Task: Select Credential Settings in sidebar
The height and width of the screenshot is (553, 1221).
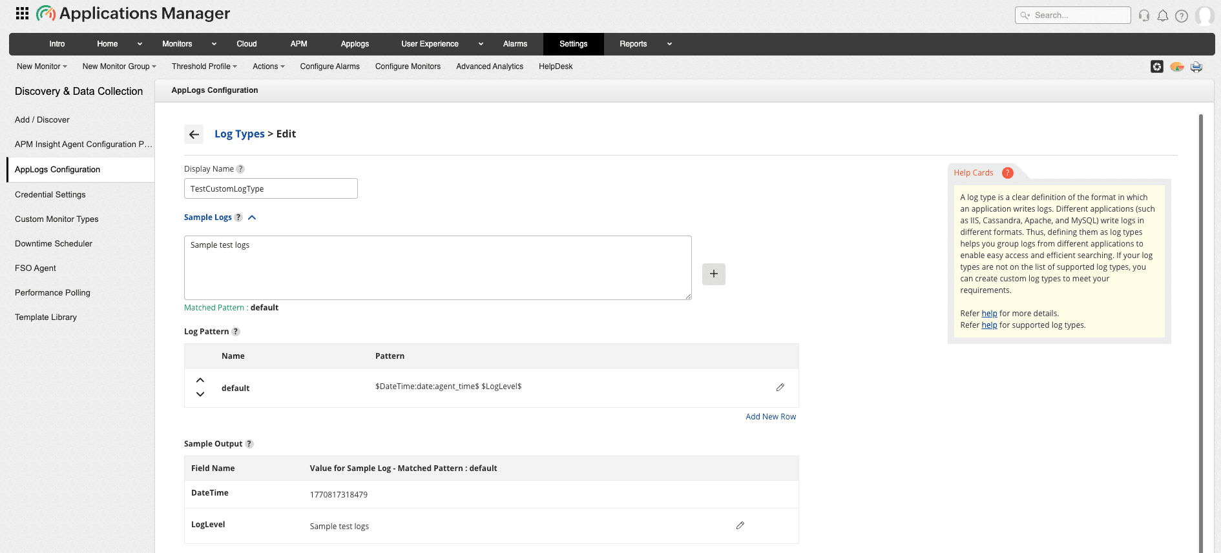Action: click(x=50, y=195)
